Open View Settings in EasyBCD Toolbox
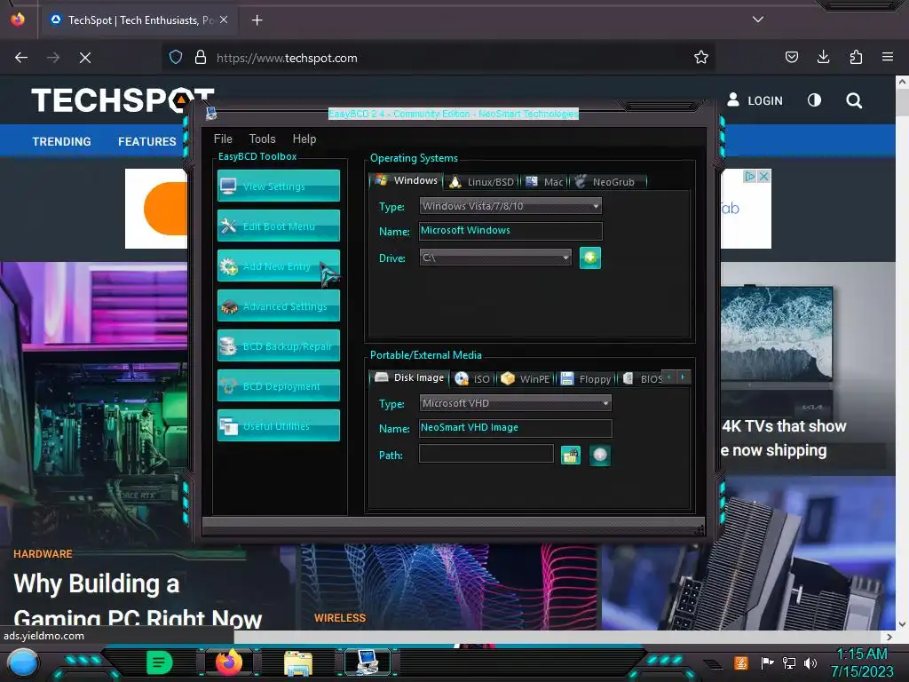This screenshot has height=682, width=909. 278,186
